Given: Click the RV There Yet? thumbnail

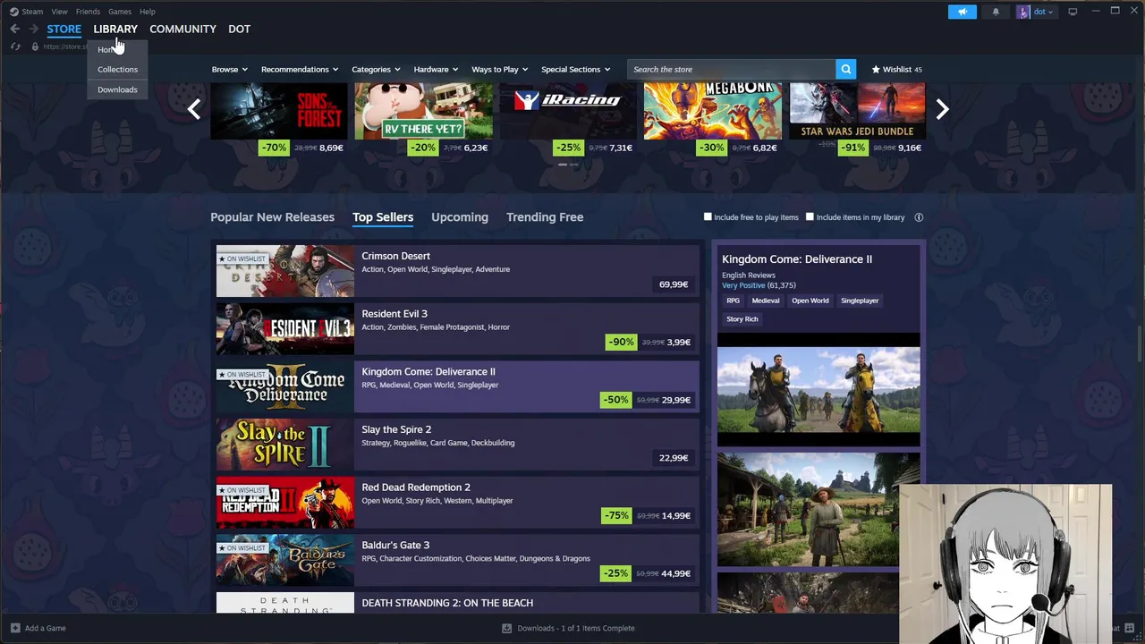Looking at the screenshot, I should [x=423, y=111].
